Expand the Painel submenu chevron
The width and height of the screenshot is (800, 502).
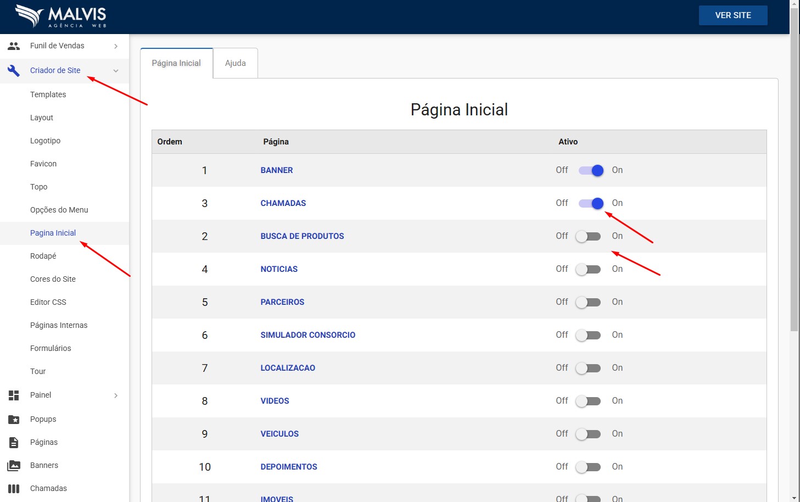pyautogui.click(x=116, y=395)
